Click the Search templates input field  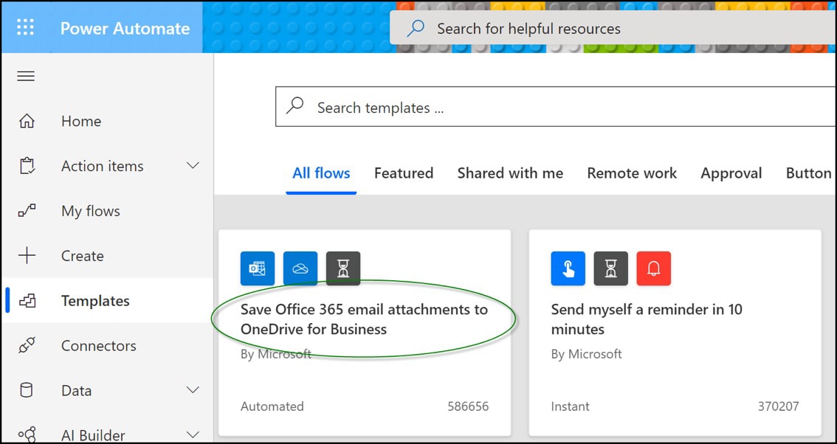[x=556, y=107]
